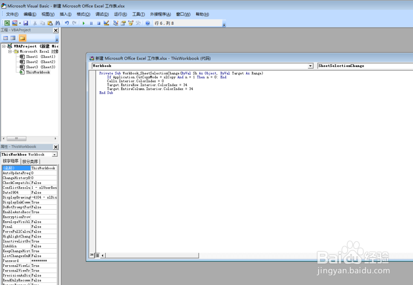413x285 pixels.
Task: Close the VBAProject explorer panel
Action: 56,30
